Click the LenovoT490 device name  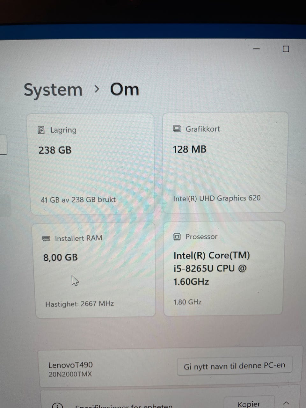[70, 365]
